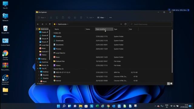Open the View dropdown
This screenshot has height=109, width=194.
(101, 18)
